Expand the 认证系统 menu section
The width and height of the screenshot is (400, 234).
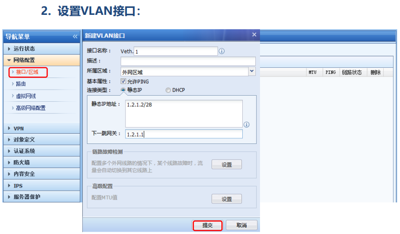tap(42, 151)
